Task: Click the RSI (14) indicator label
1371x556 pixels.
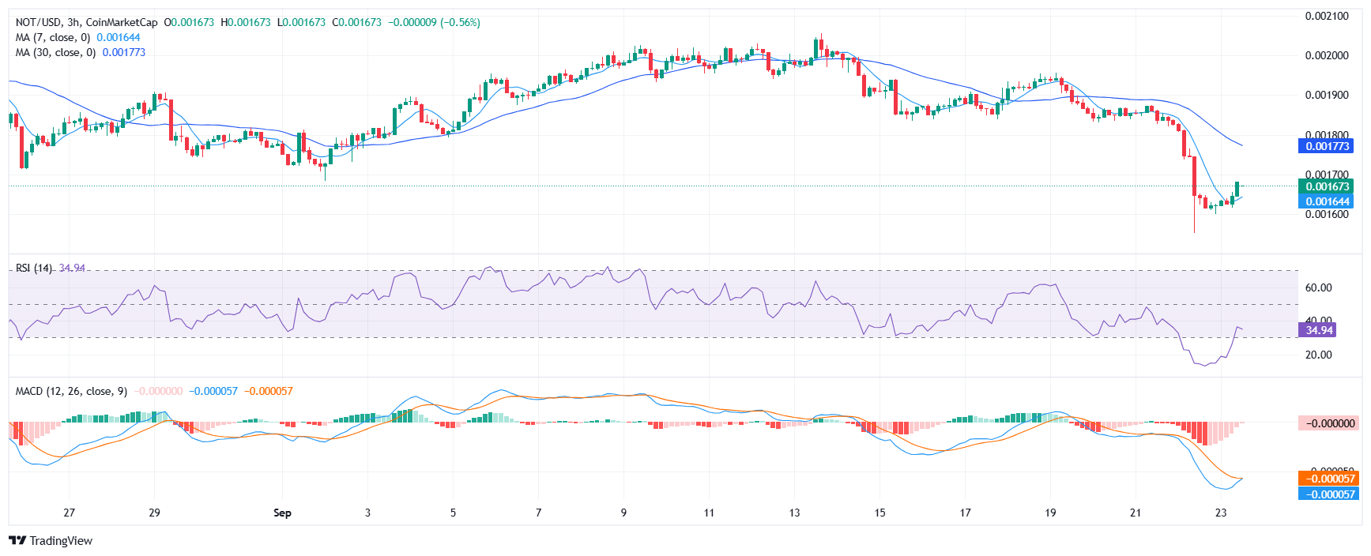Action: (33, 268)
